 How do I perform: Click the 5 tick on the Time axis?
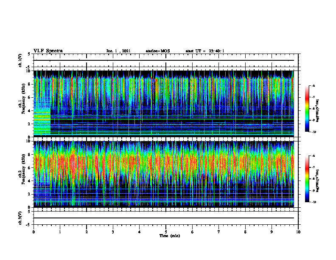tap(166, 232)
